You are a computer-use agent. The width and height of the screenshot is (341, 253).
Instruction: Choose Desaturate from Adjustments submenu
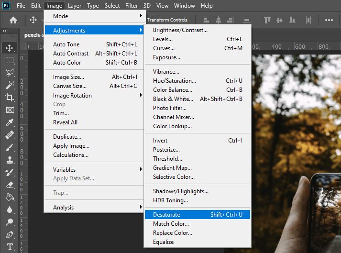click(x=198, y=214)
